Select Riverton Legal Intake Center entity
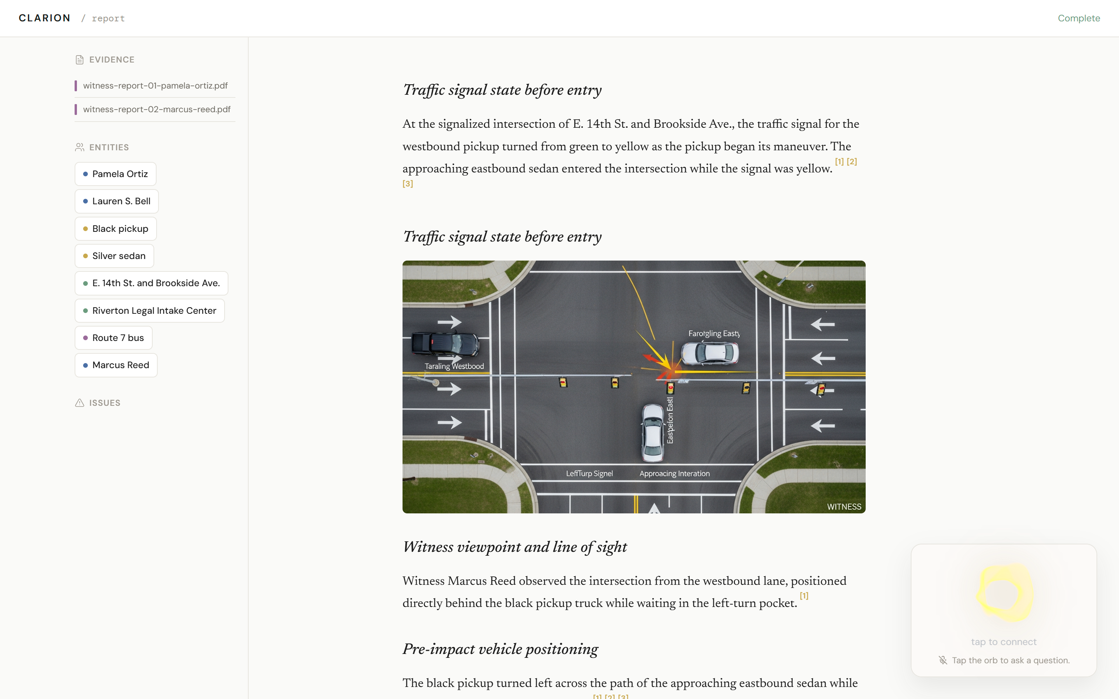Viewport: 1119px width, 699px height. (x=149, y=311)
